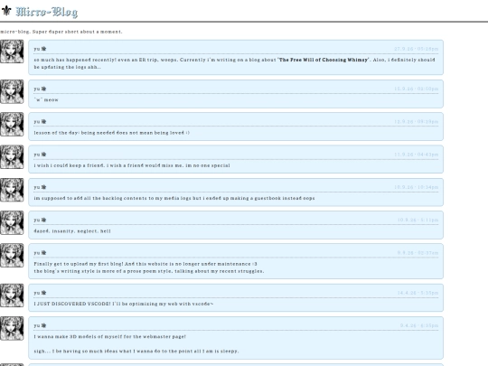Click the icon after 'yu' in 'lesson of the day' post
488x366 pixels.
tap(43, 121)
